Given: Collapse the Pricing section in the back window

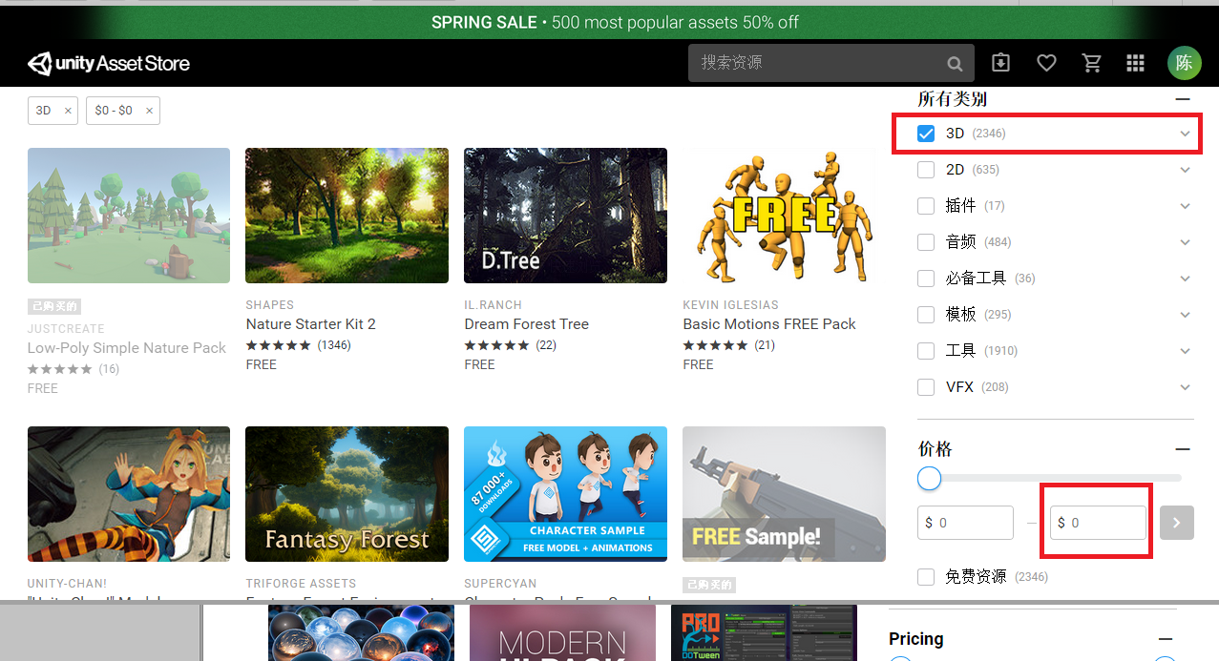Looking at the screenshot, I should coord(1165,639).
